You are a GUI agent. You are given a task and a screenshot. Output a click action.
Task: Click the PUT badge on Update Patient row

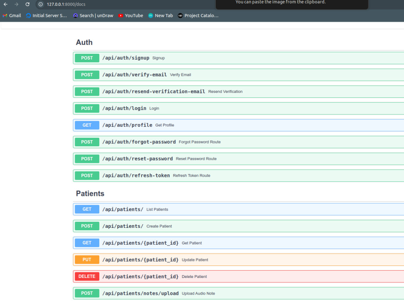click(87, 259)
